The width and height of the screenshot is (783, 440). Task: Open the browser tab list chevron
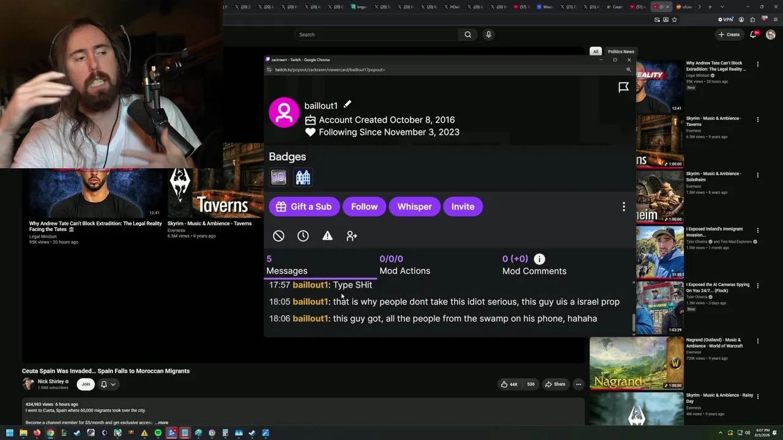(722, 7)
